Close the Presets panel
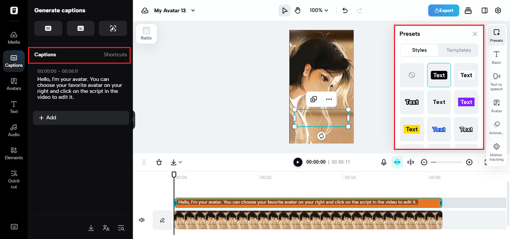The image size is (510, 239). click(475, 34)
